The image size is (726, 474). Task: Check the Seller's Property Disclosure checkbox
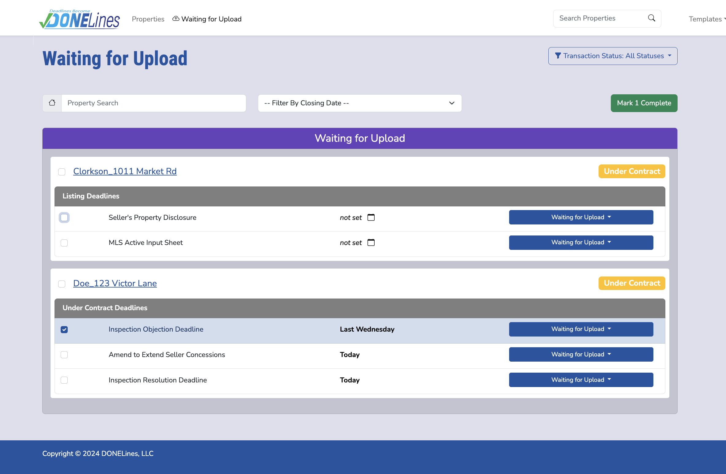(x=64, y=217)
